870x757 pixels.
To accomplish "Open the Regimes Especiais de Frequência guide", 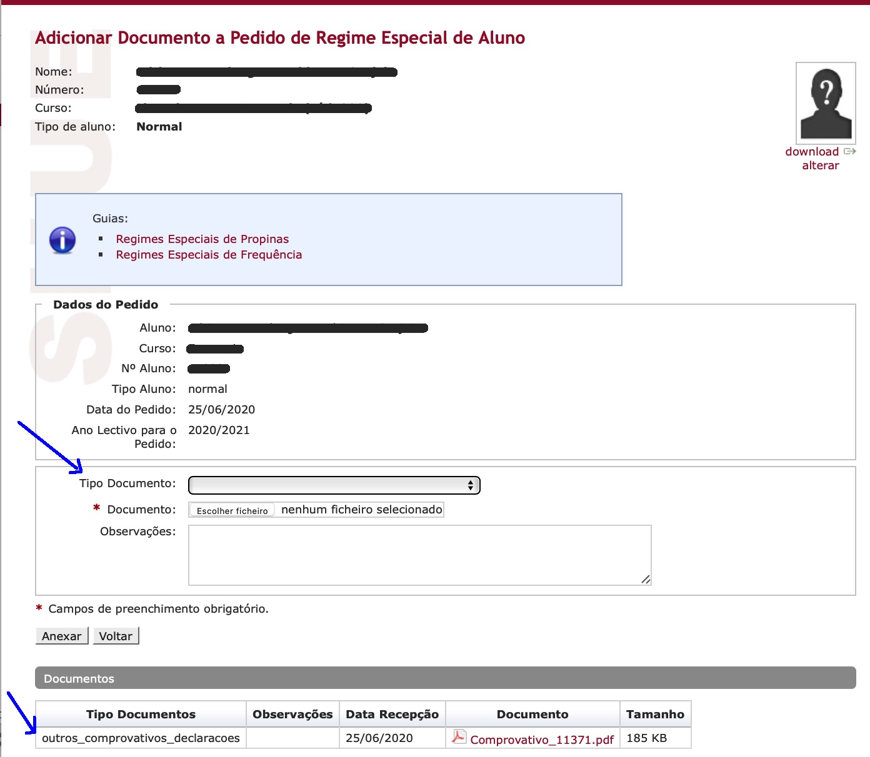I will coord(209,255).
